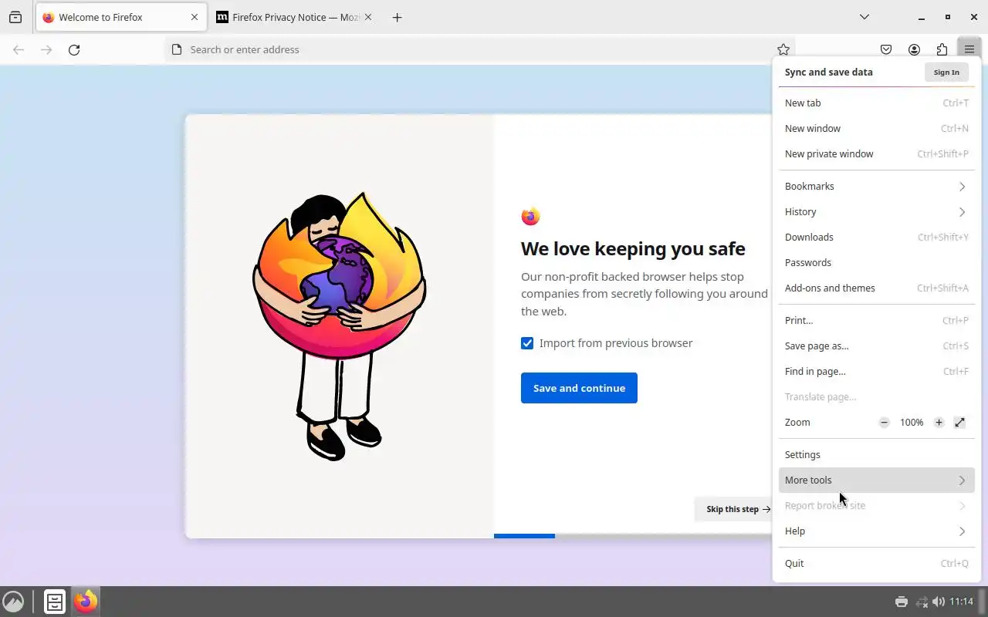Close the hamburger application menu button

[969, 49]
